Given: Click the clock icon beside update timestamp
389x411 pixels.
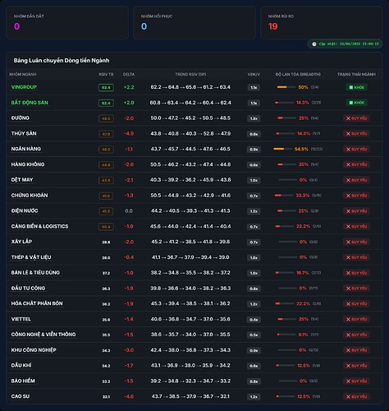Looking at the screenshot, I should click(314, 44).
